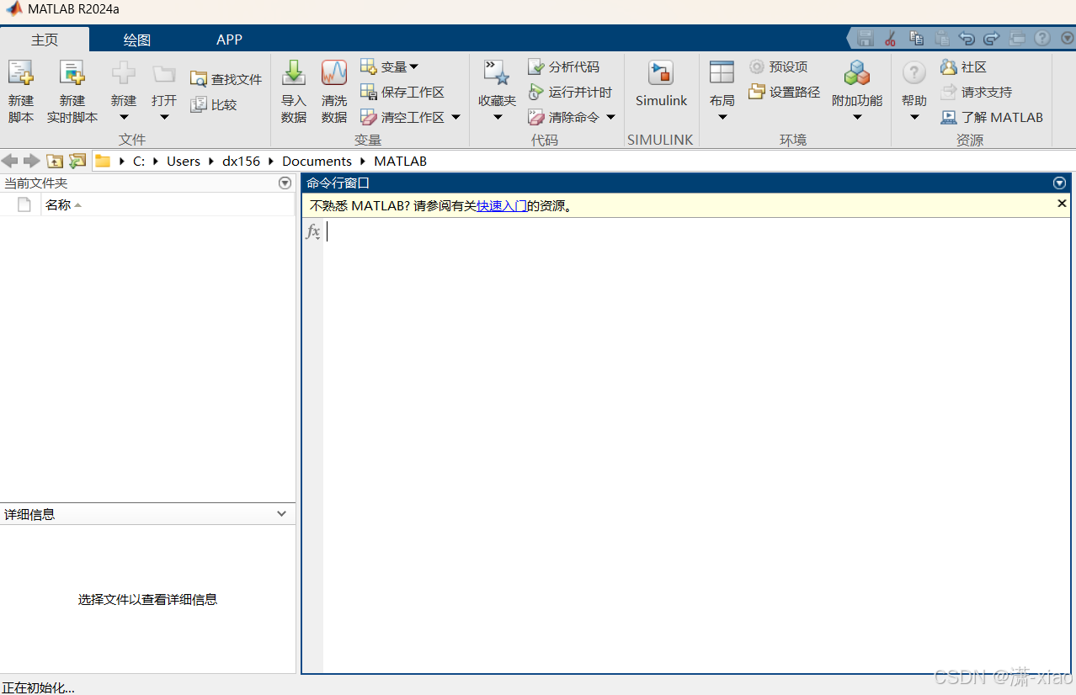
Task: Open the 打开 (Open) dropdown
Action: [x=164, y=117]
